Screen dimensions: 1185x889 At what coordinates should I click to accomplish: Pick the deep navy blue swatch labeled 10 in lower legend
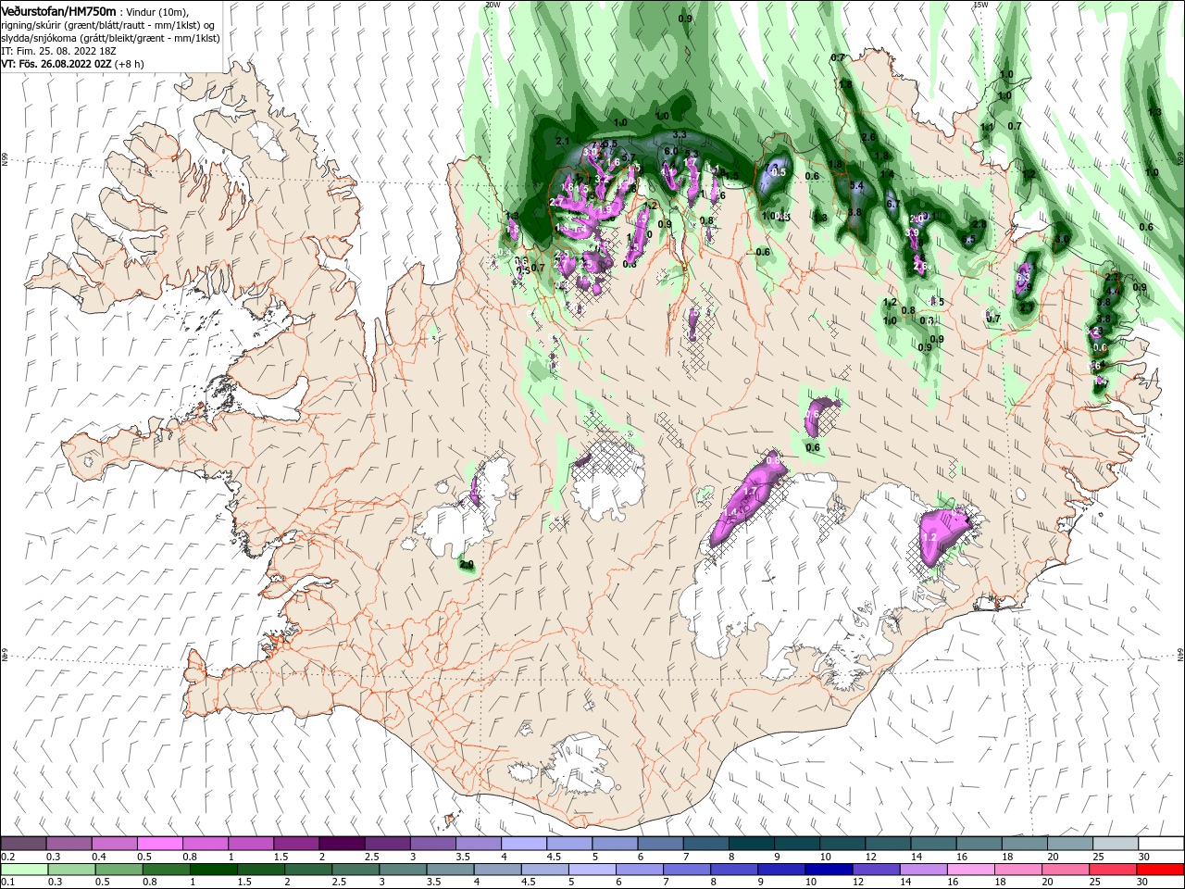point(829,870)
